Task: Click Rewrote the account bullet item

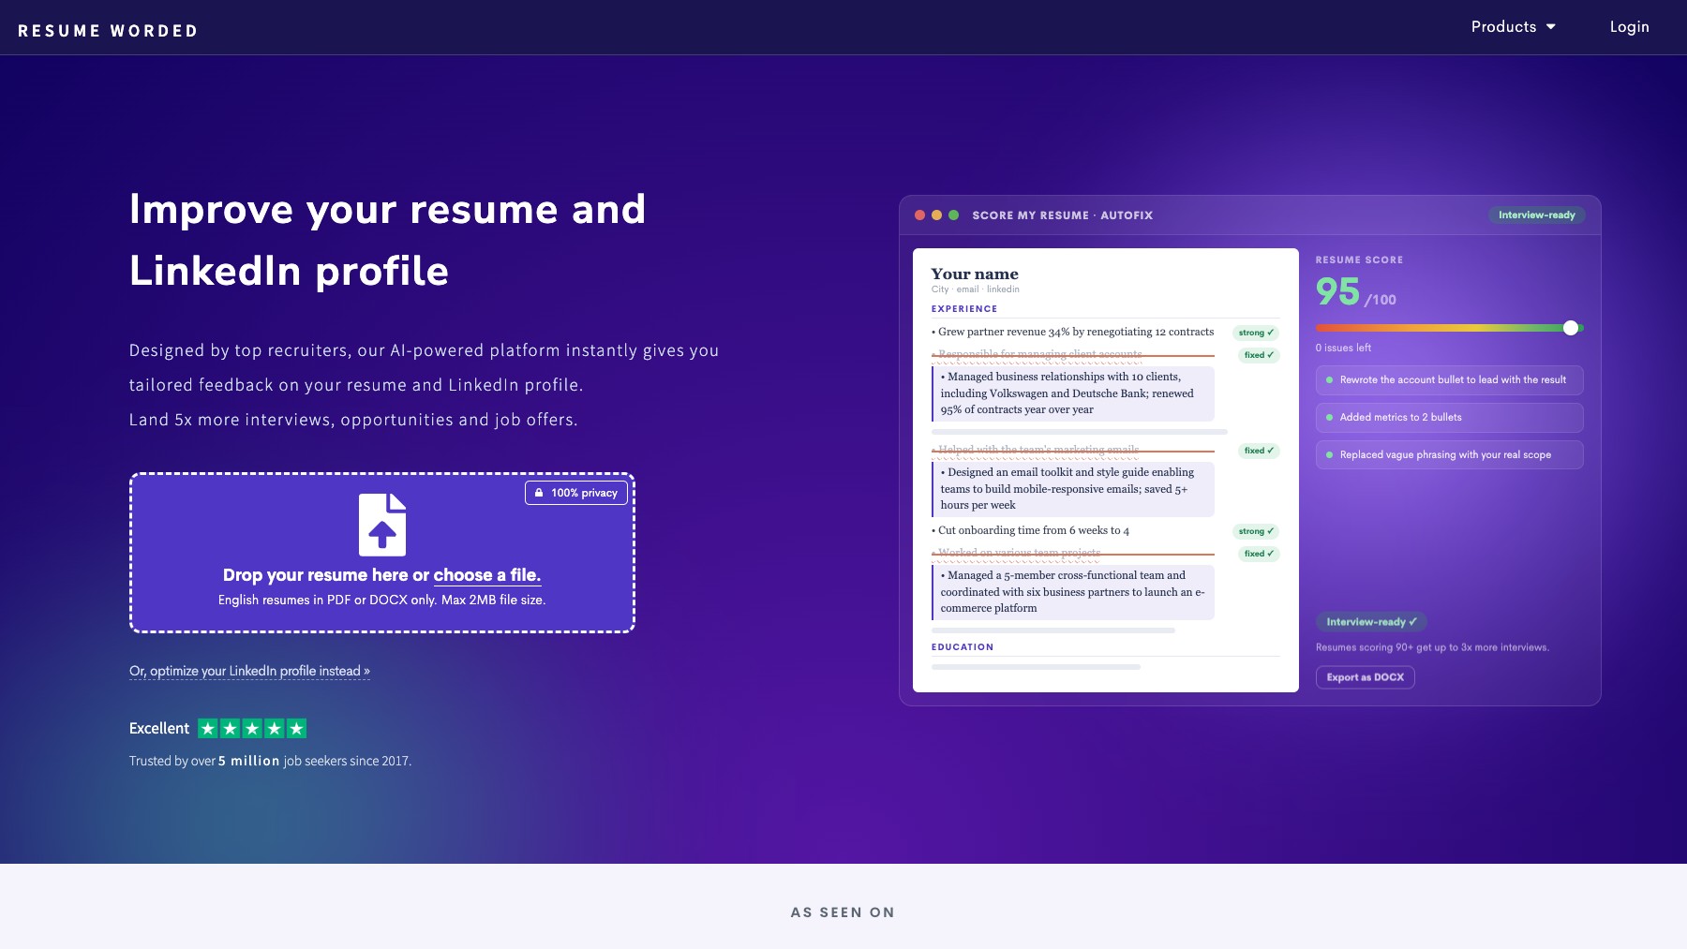Action: click(x=1449, y=379)
